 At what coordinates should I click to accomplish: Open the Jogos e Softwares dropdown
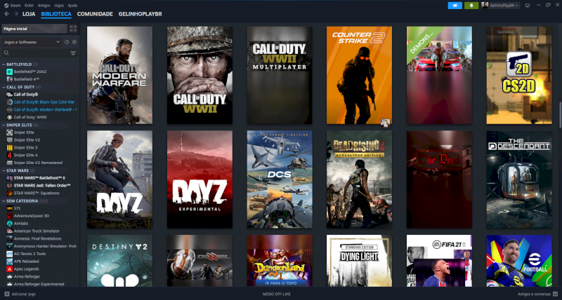click(x=32, y=42)
